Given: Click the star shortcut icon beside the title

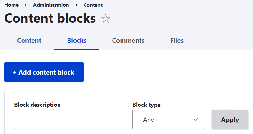Looking at the screenshot, I should [105, 19].
